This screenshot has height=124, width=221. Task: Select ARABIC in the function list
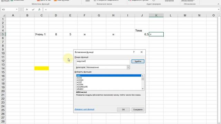click(x=108, y=89)
